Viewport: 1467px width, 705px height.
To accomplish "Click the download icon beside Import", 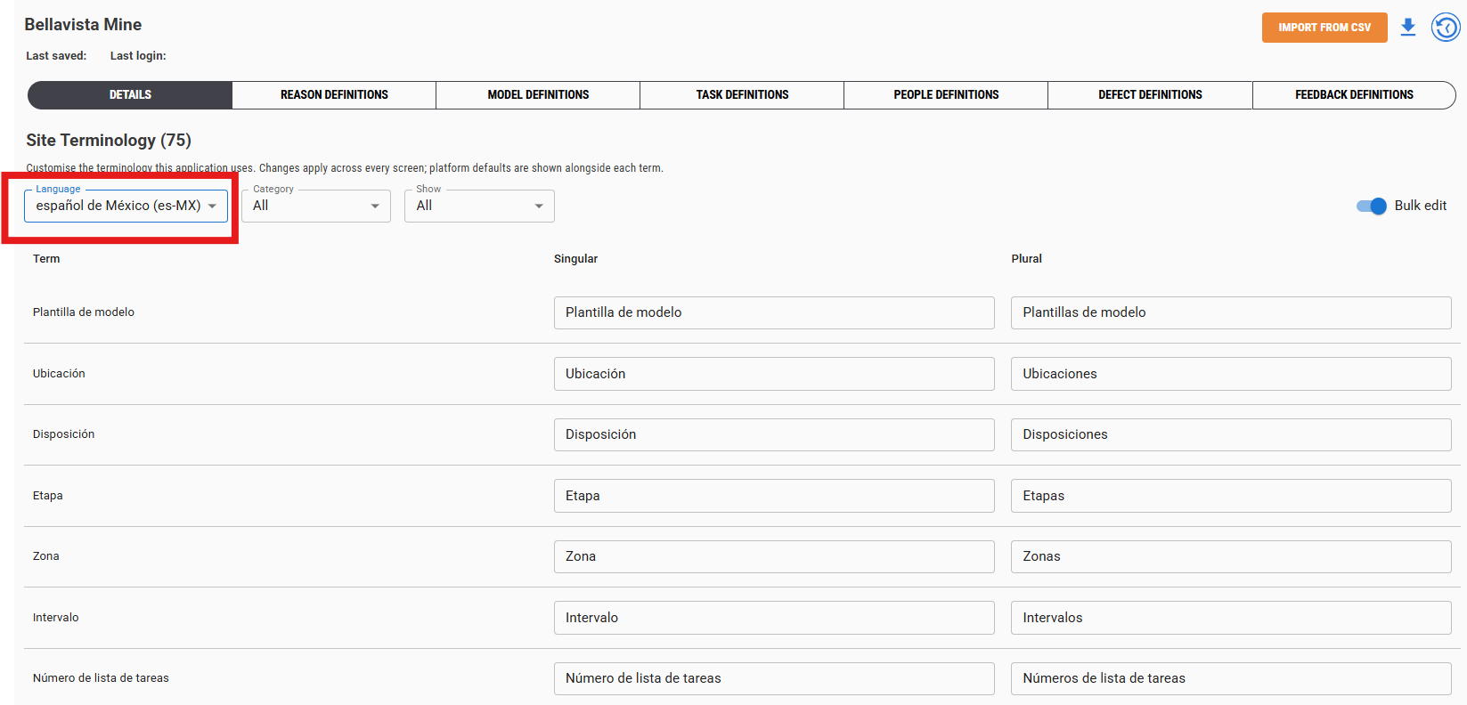I will click(1408, 28).
